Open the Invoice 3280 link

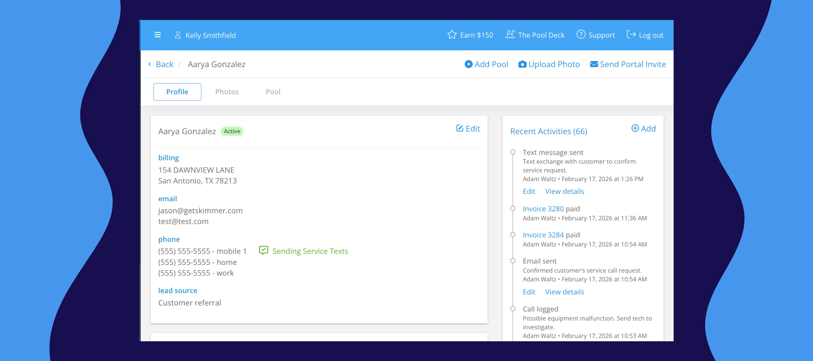coord(543,209)
